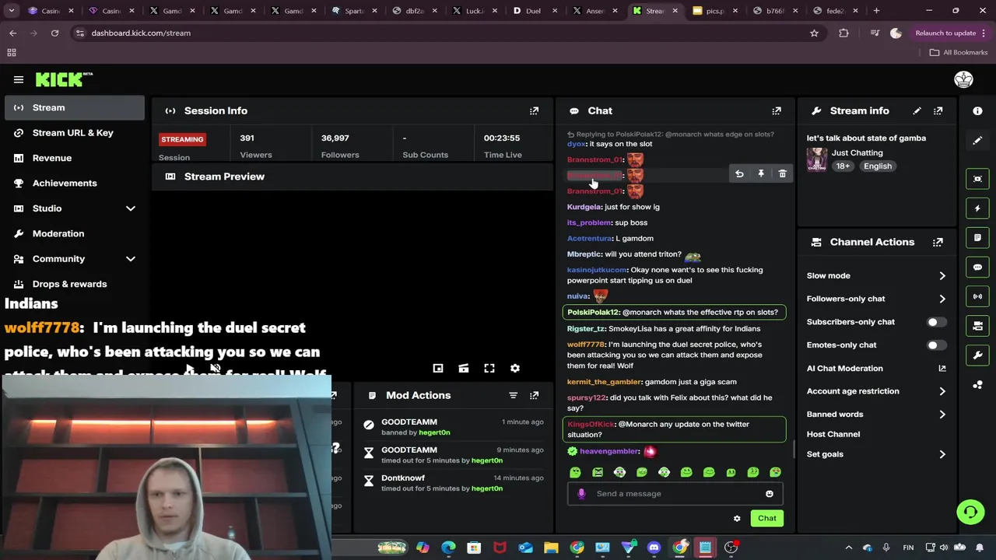The image size is (996, 560).
Task: Open All Bookmarks folder
Action: coord(958,52)
